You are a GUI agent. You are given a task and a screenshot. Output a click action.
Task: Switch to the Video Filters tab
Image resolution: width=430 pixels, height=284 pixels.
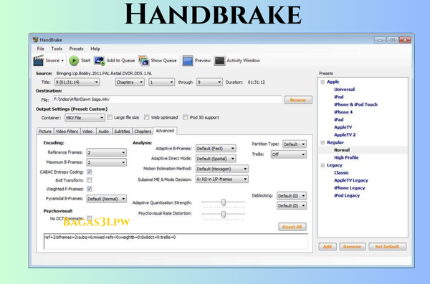point(67,132)
